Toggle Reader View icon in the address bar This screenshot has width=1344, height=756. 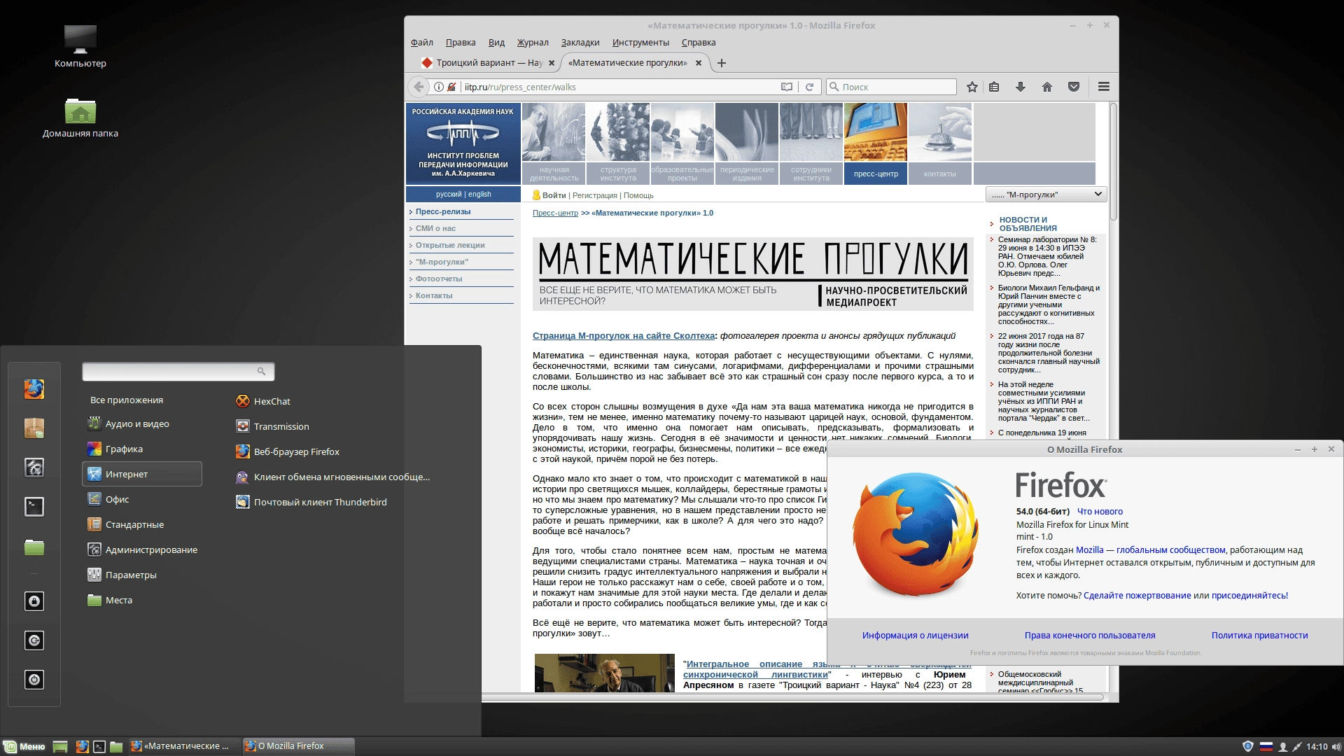point(787,87)
